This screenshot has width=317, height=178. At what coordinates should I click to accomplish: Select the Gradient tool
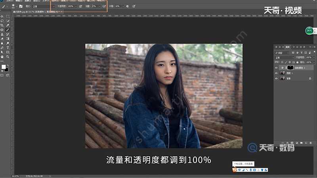point(8,39)
